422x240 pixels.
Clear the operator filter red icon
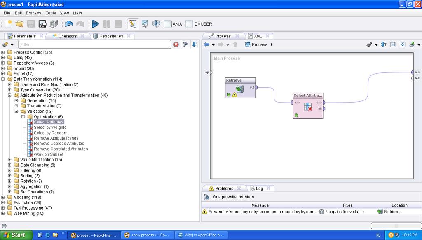(176, 44)
